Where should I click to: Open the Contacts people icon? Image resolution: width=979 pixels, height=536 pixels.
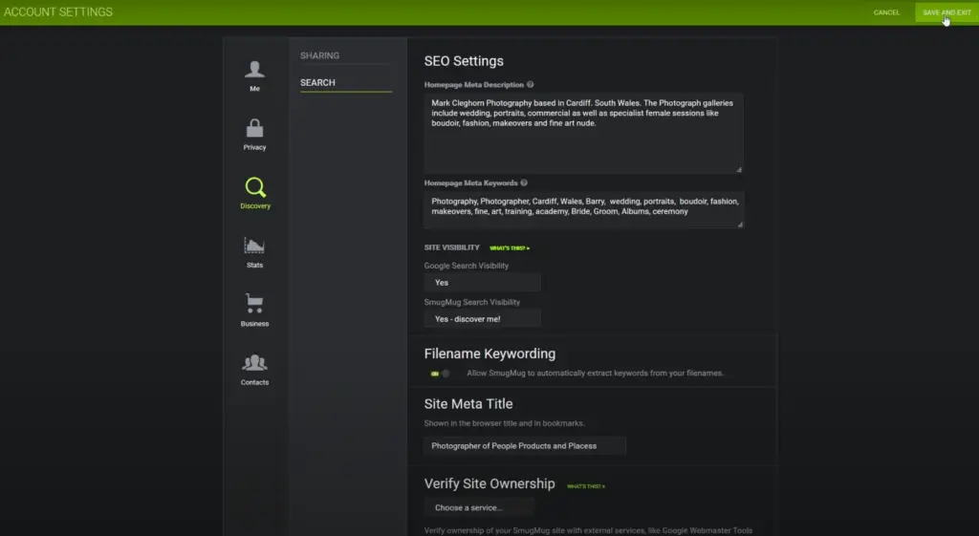pyautogui.click(x=254, y=364)
